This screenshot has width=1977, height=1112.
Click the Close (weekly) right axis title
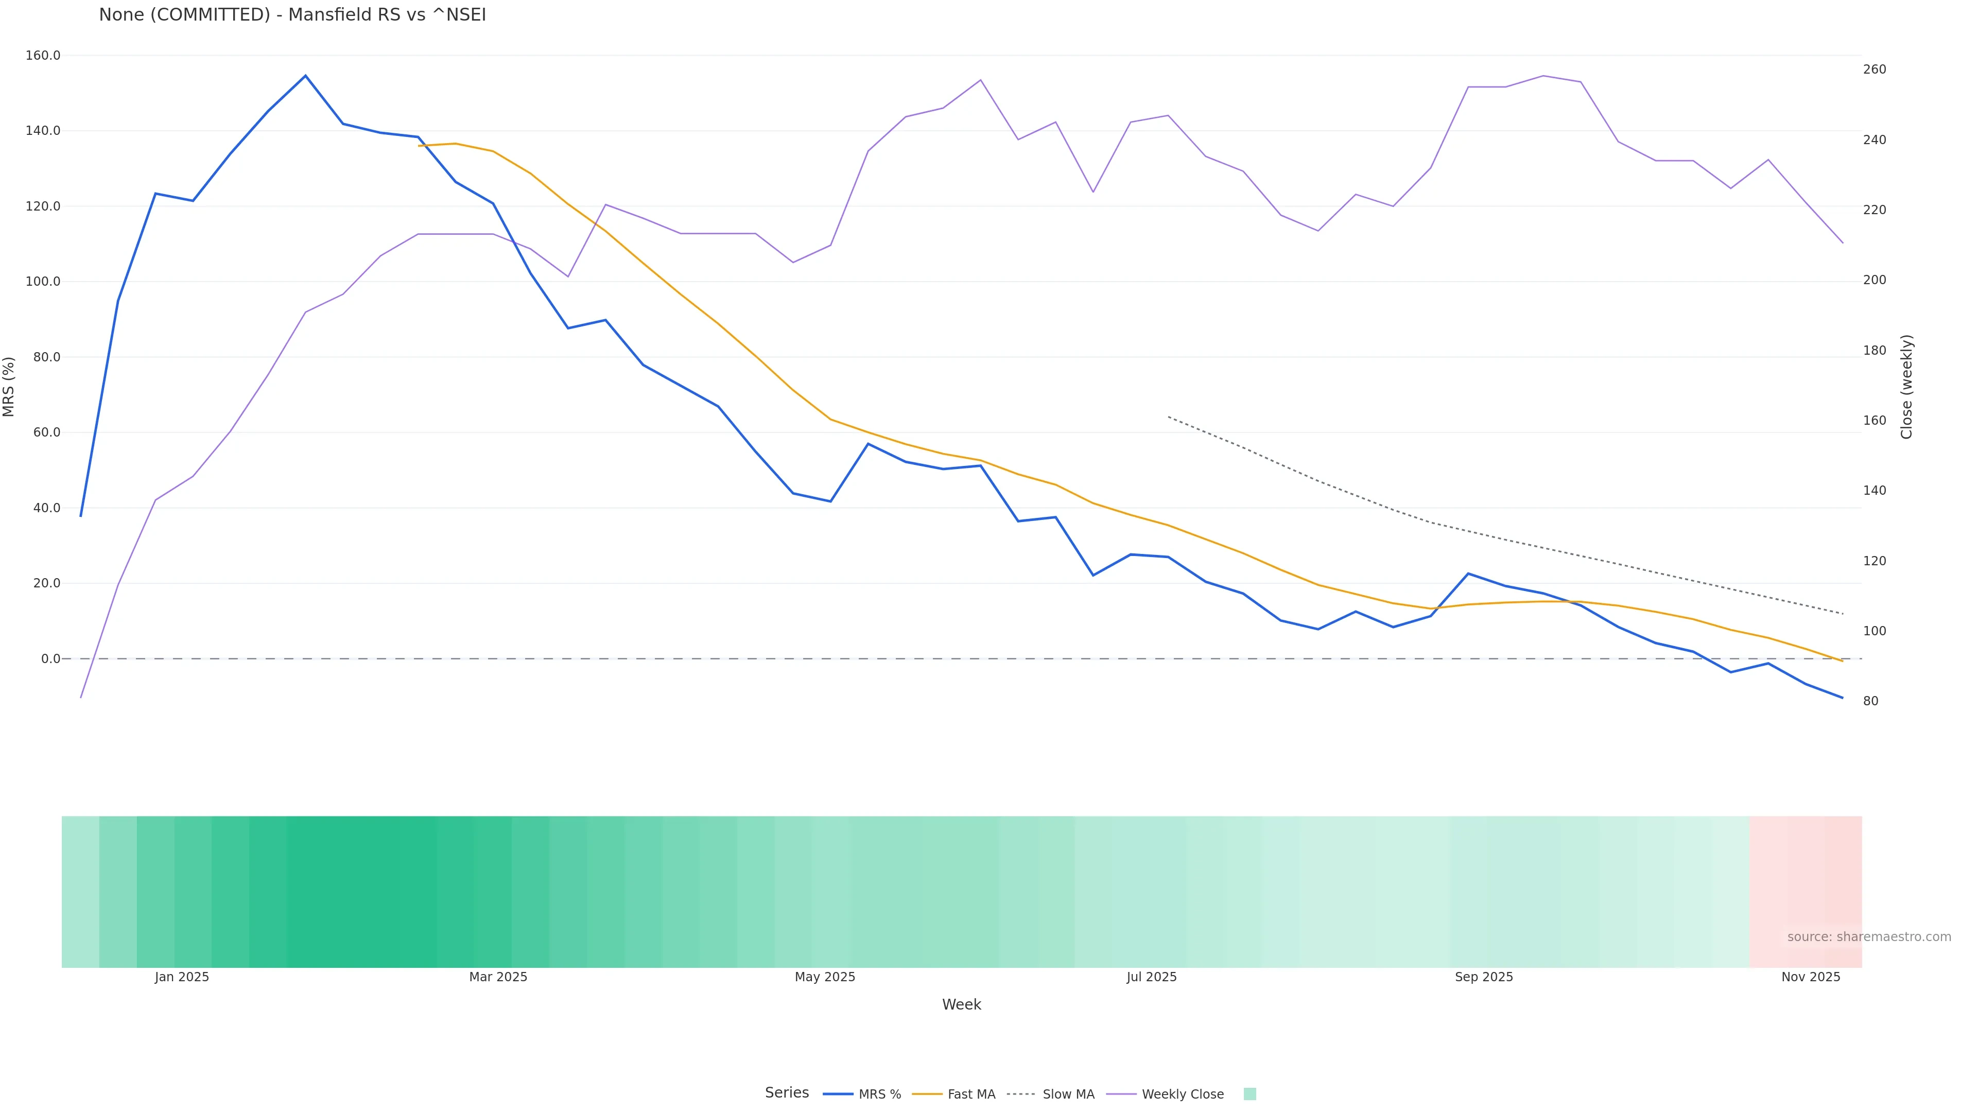pyautogui.click(x=1906, y=386)
